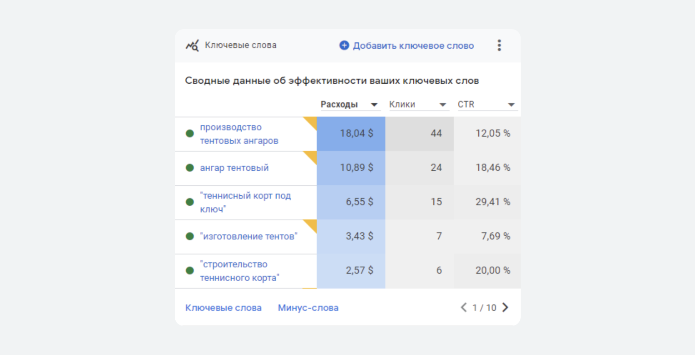The height and width of the screenshot is (355, 695).
Task: Go to next page of keywords
Action: (505, 308)
